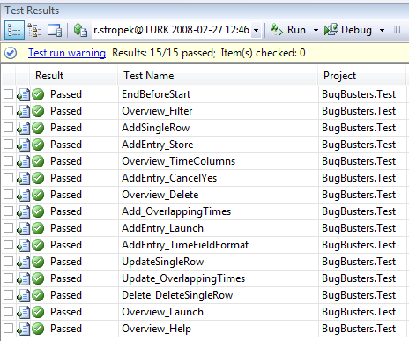The height and width of the screenshot is (341, 409).
Task: Click Passed text in the Overview_Help row
Action: (66, 329)
